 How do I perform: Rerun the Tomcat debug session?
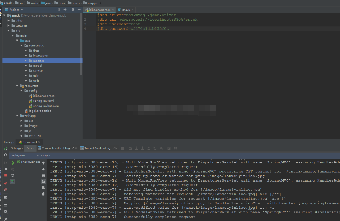6,149
